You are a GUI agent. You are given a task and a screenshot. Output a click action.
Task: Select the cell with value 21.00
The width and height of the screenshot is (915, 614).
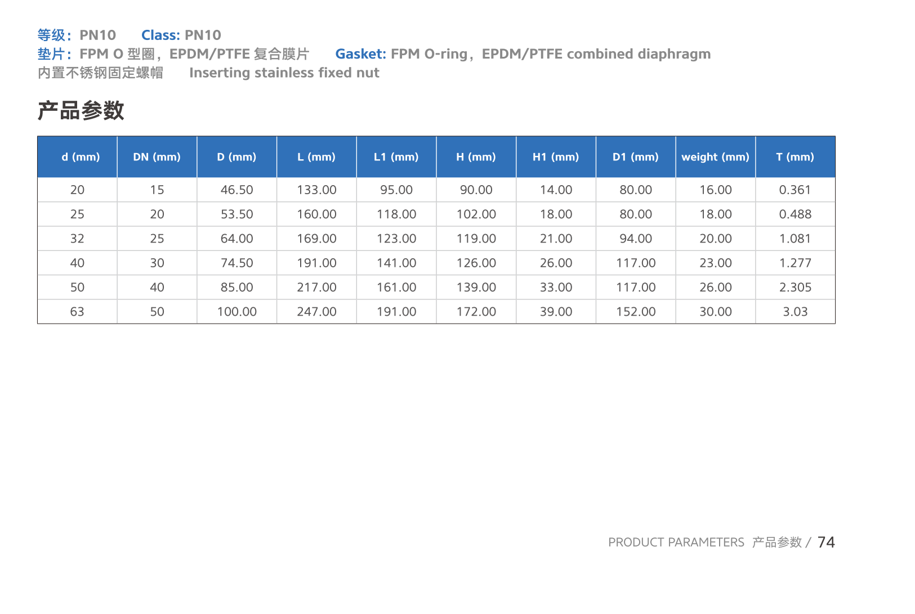pos(556,239)
